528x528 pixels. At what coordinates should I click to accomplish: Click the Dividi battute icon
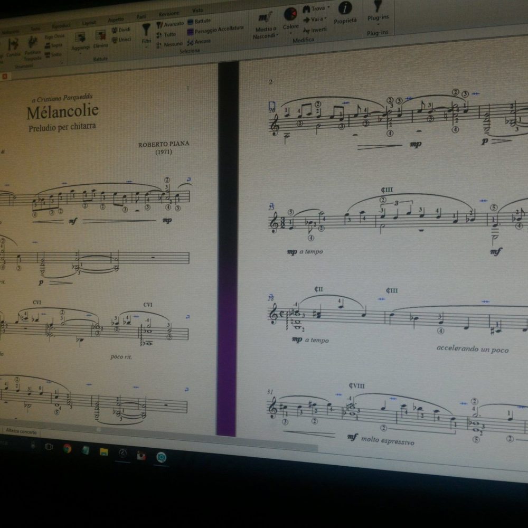pyautogui.click(x=115, y=30)
